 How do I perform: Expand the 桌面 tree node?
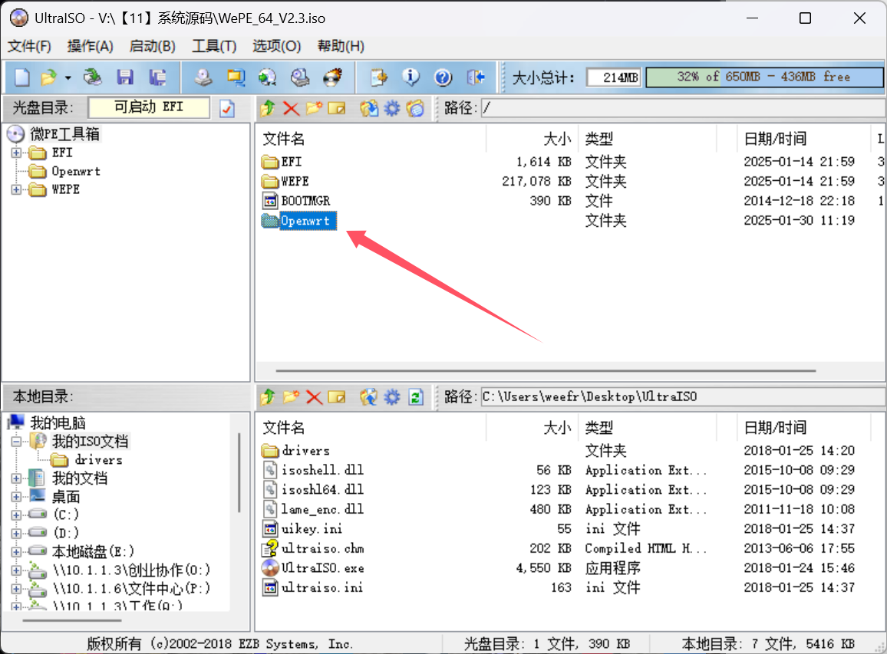pos(16,498)
